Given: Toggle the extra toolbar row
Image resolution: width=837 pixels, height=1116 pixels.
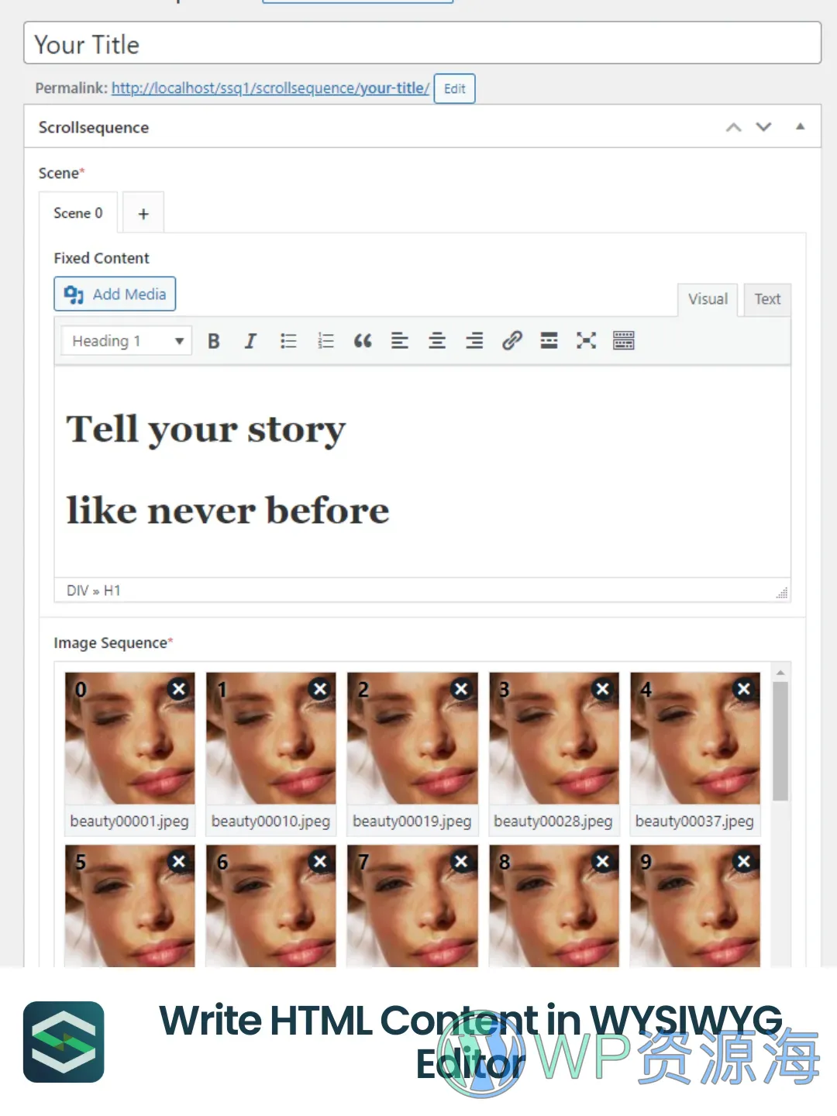Looking at the screenshot, I should 623,341.
